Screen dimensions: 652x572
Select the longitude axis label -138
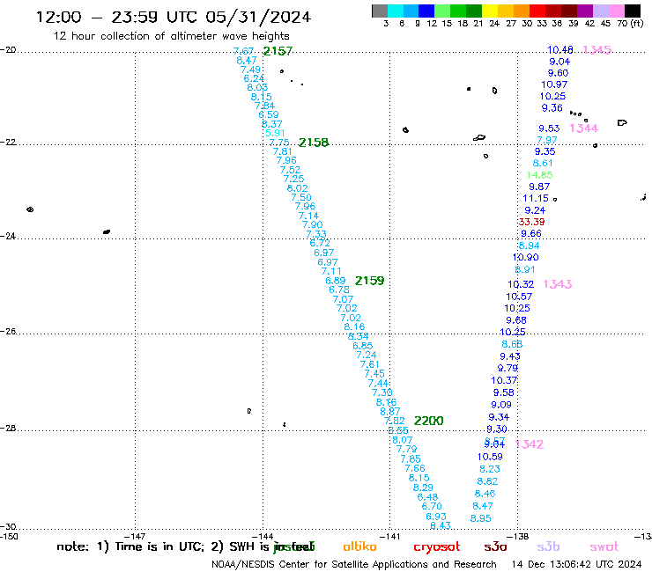518,536
